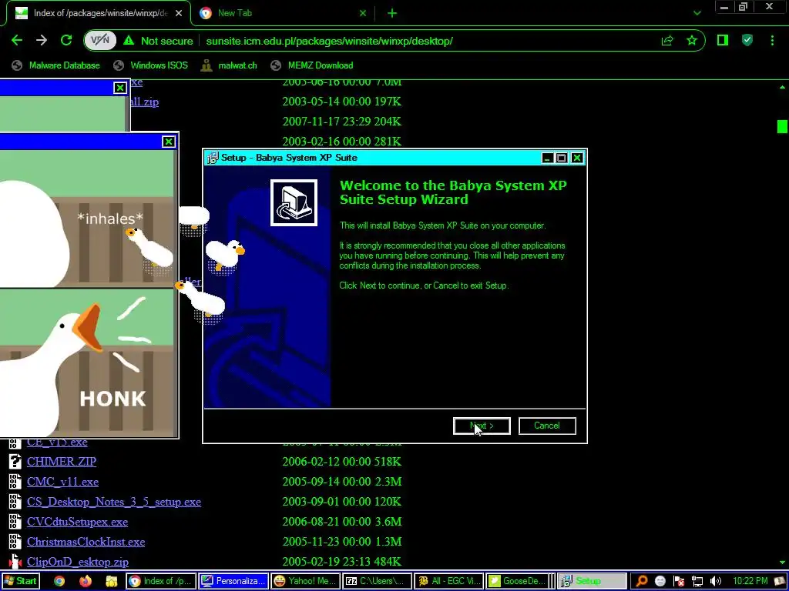Click the 10:22 PM clock
Viewport: 789px width, 591px height.
click(750, 581)
